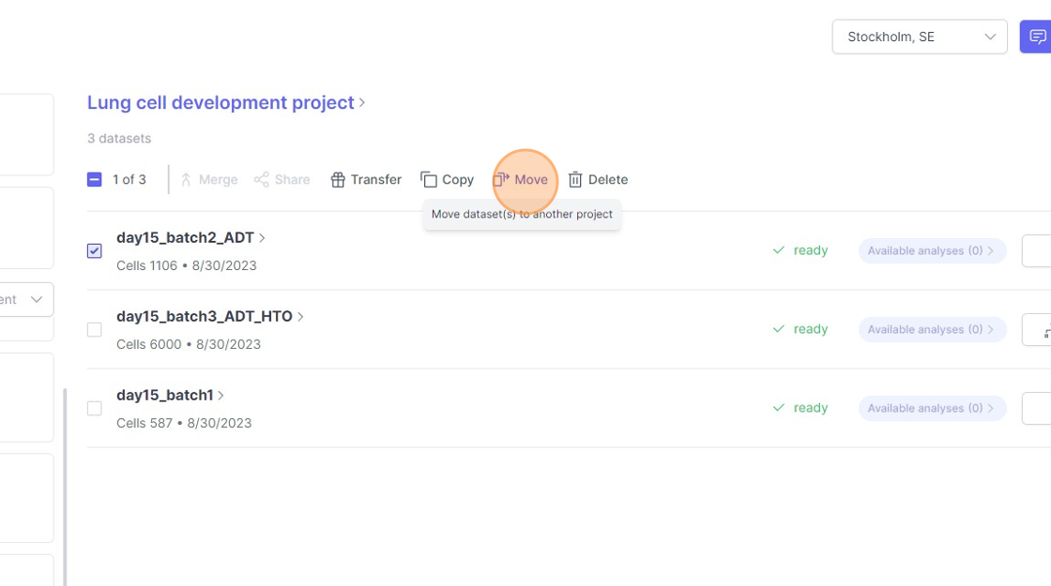Click the Merge icon in toolbar
Image resolution: width=1051 pixels, height=586 pixels.
click(x=186, y=180)
